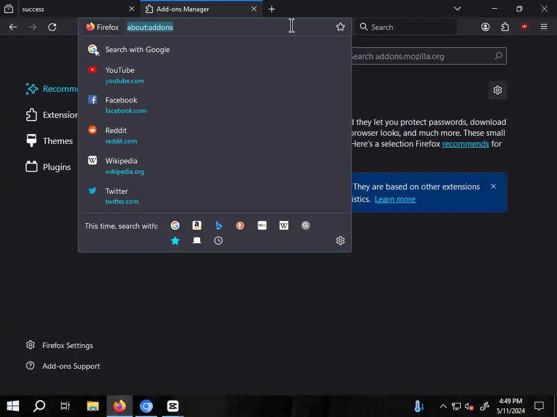Search open tabs with the tabs icon
The width and height of the screenshot is (557, 417).
(197, 241)
